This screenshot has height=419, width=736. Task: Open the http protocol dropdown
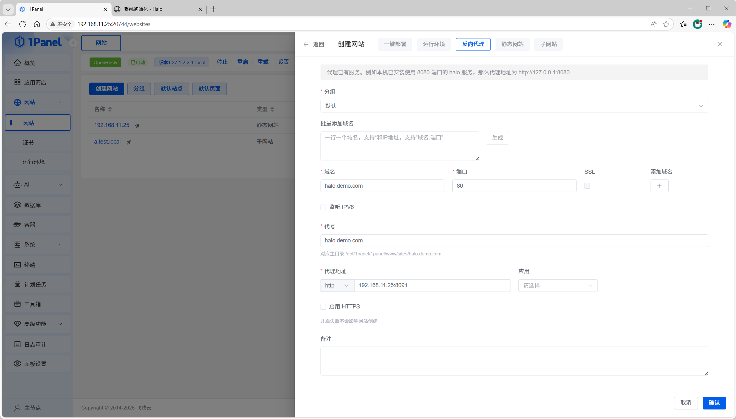337,285
